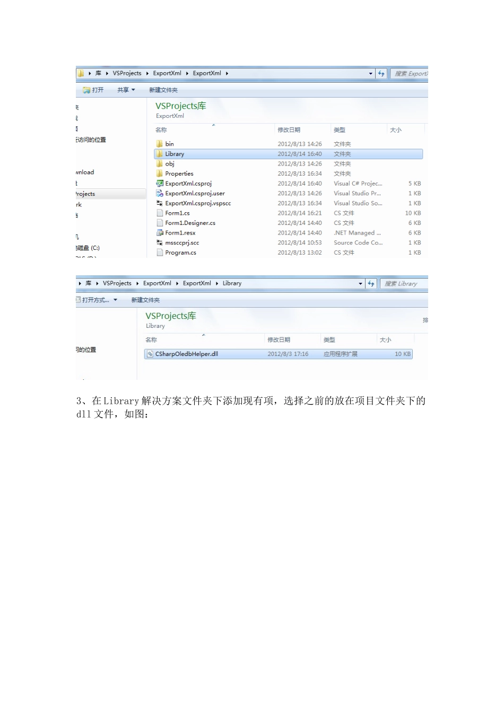Screen dimensions: 504x713
Task: Expand arrow after last ExportXml breadcrumb in upper window
Action: tap(227, 74)
